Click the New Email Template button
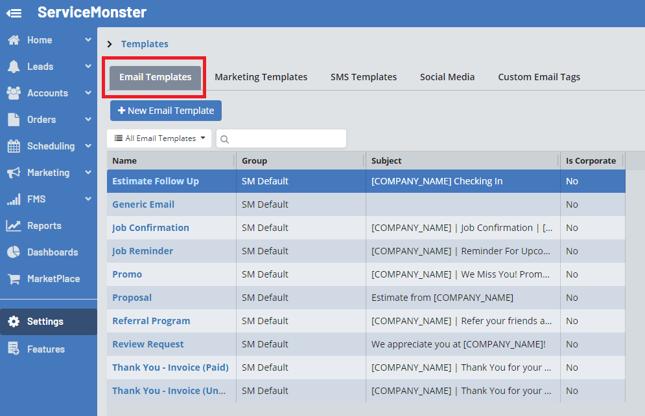 166,111
